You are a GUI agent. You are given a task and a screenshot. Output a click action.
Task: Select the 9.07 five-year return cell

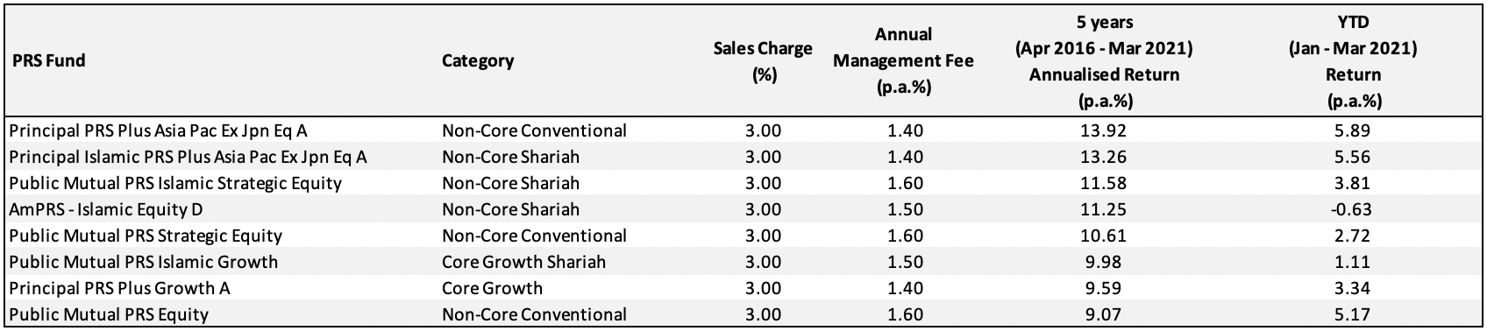[x=1104, y=314]
